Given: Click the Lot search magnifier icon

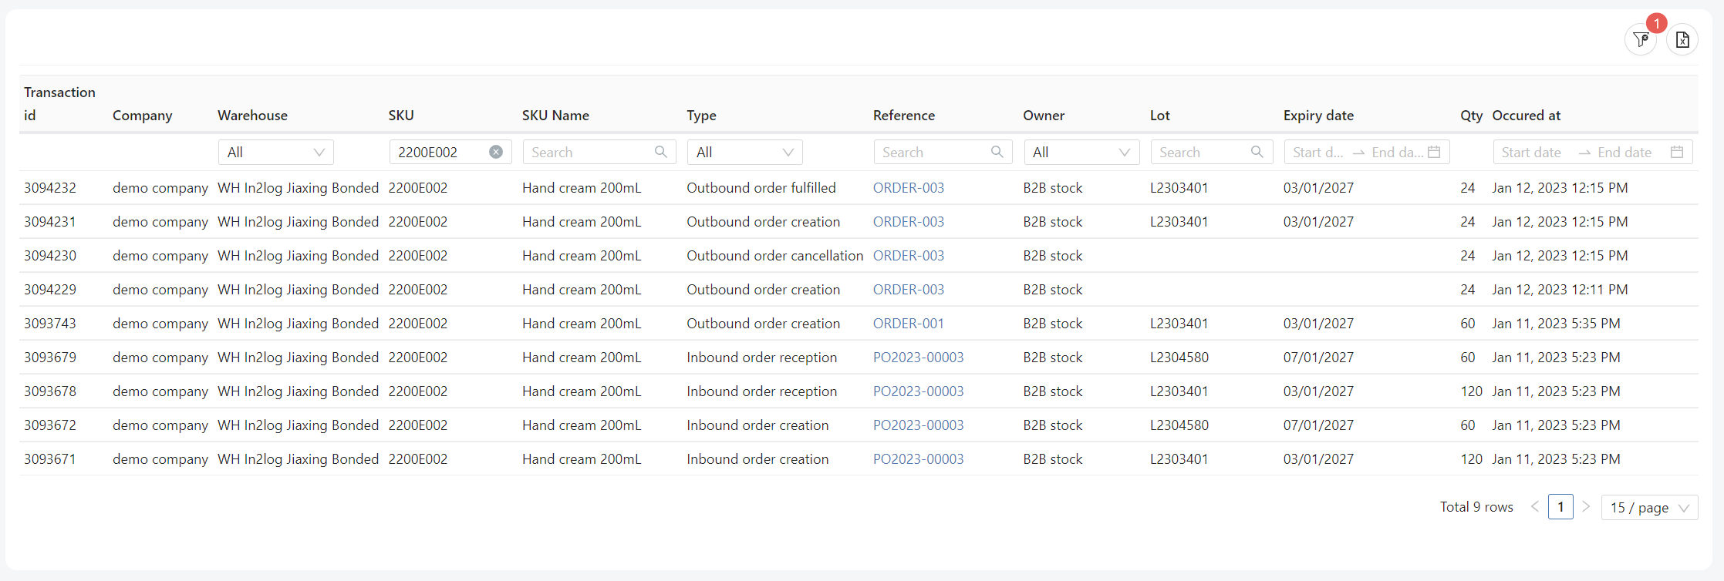Looking at the screenshot, I should pyautogui.click(x=1257, y=153).
